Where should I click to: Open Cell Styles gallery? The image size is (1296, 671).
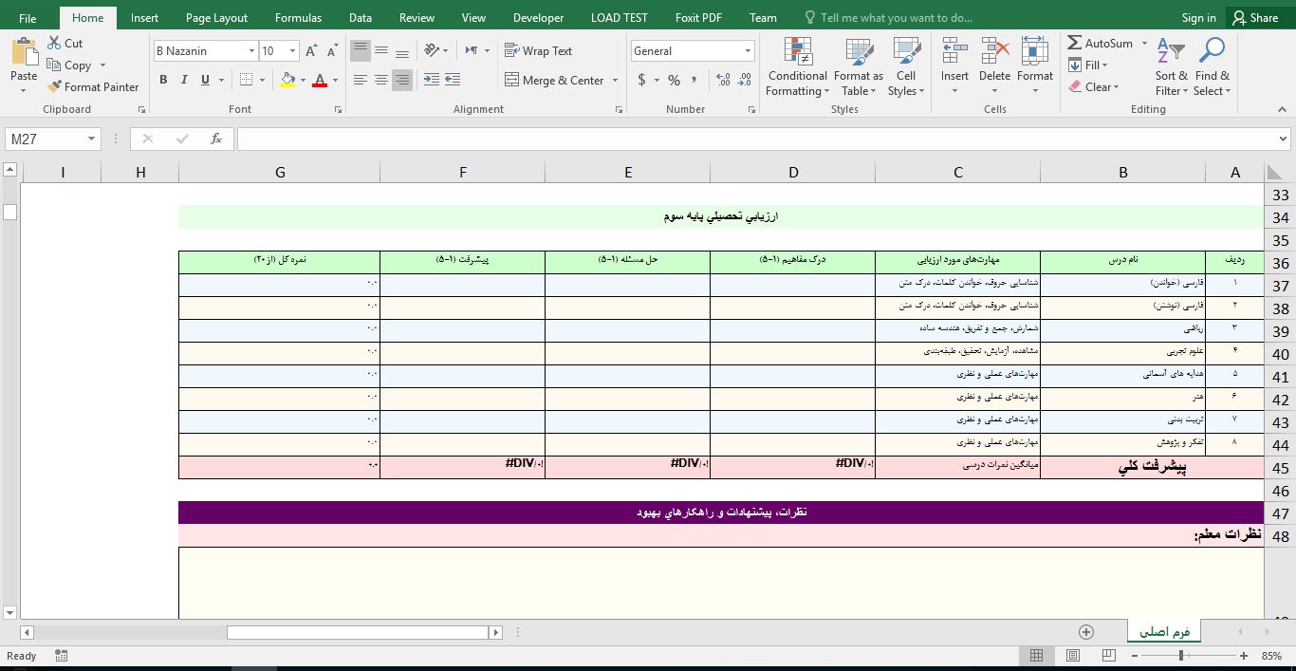905,66
